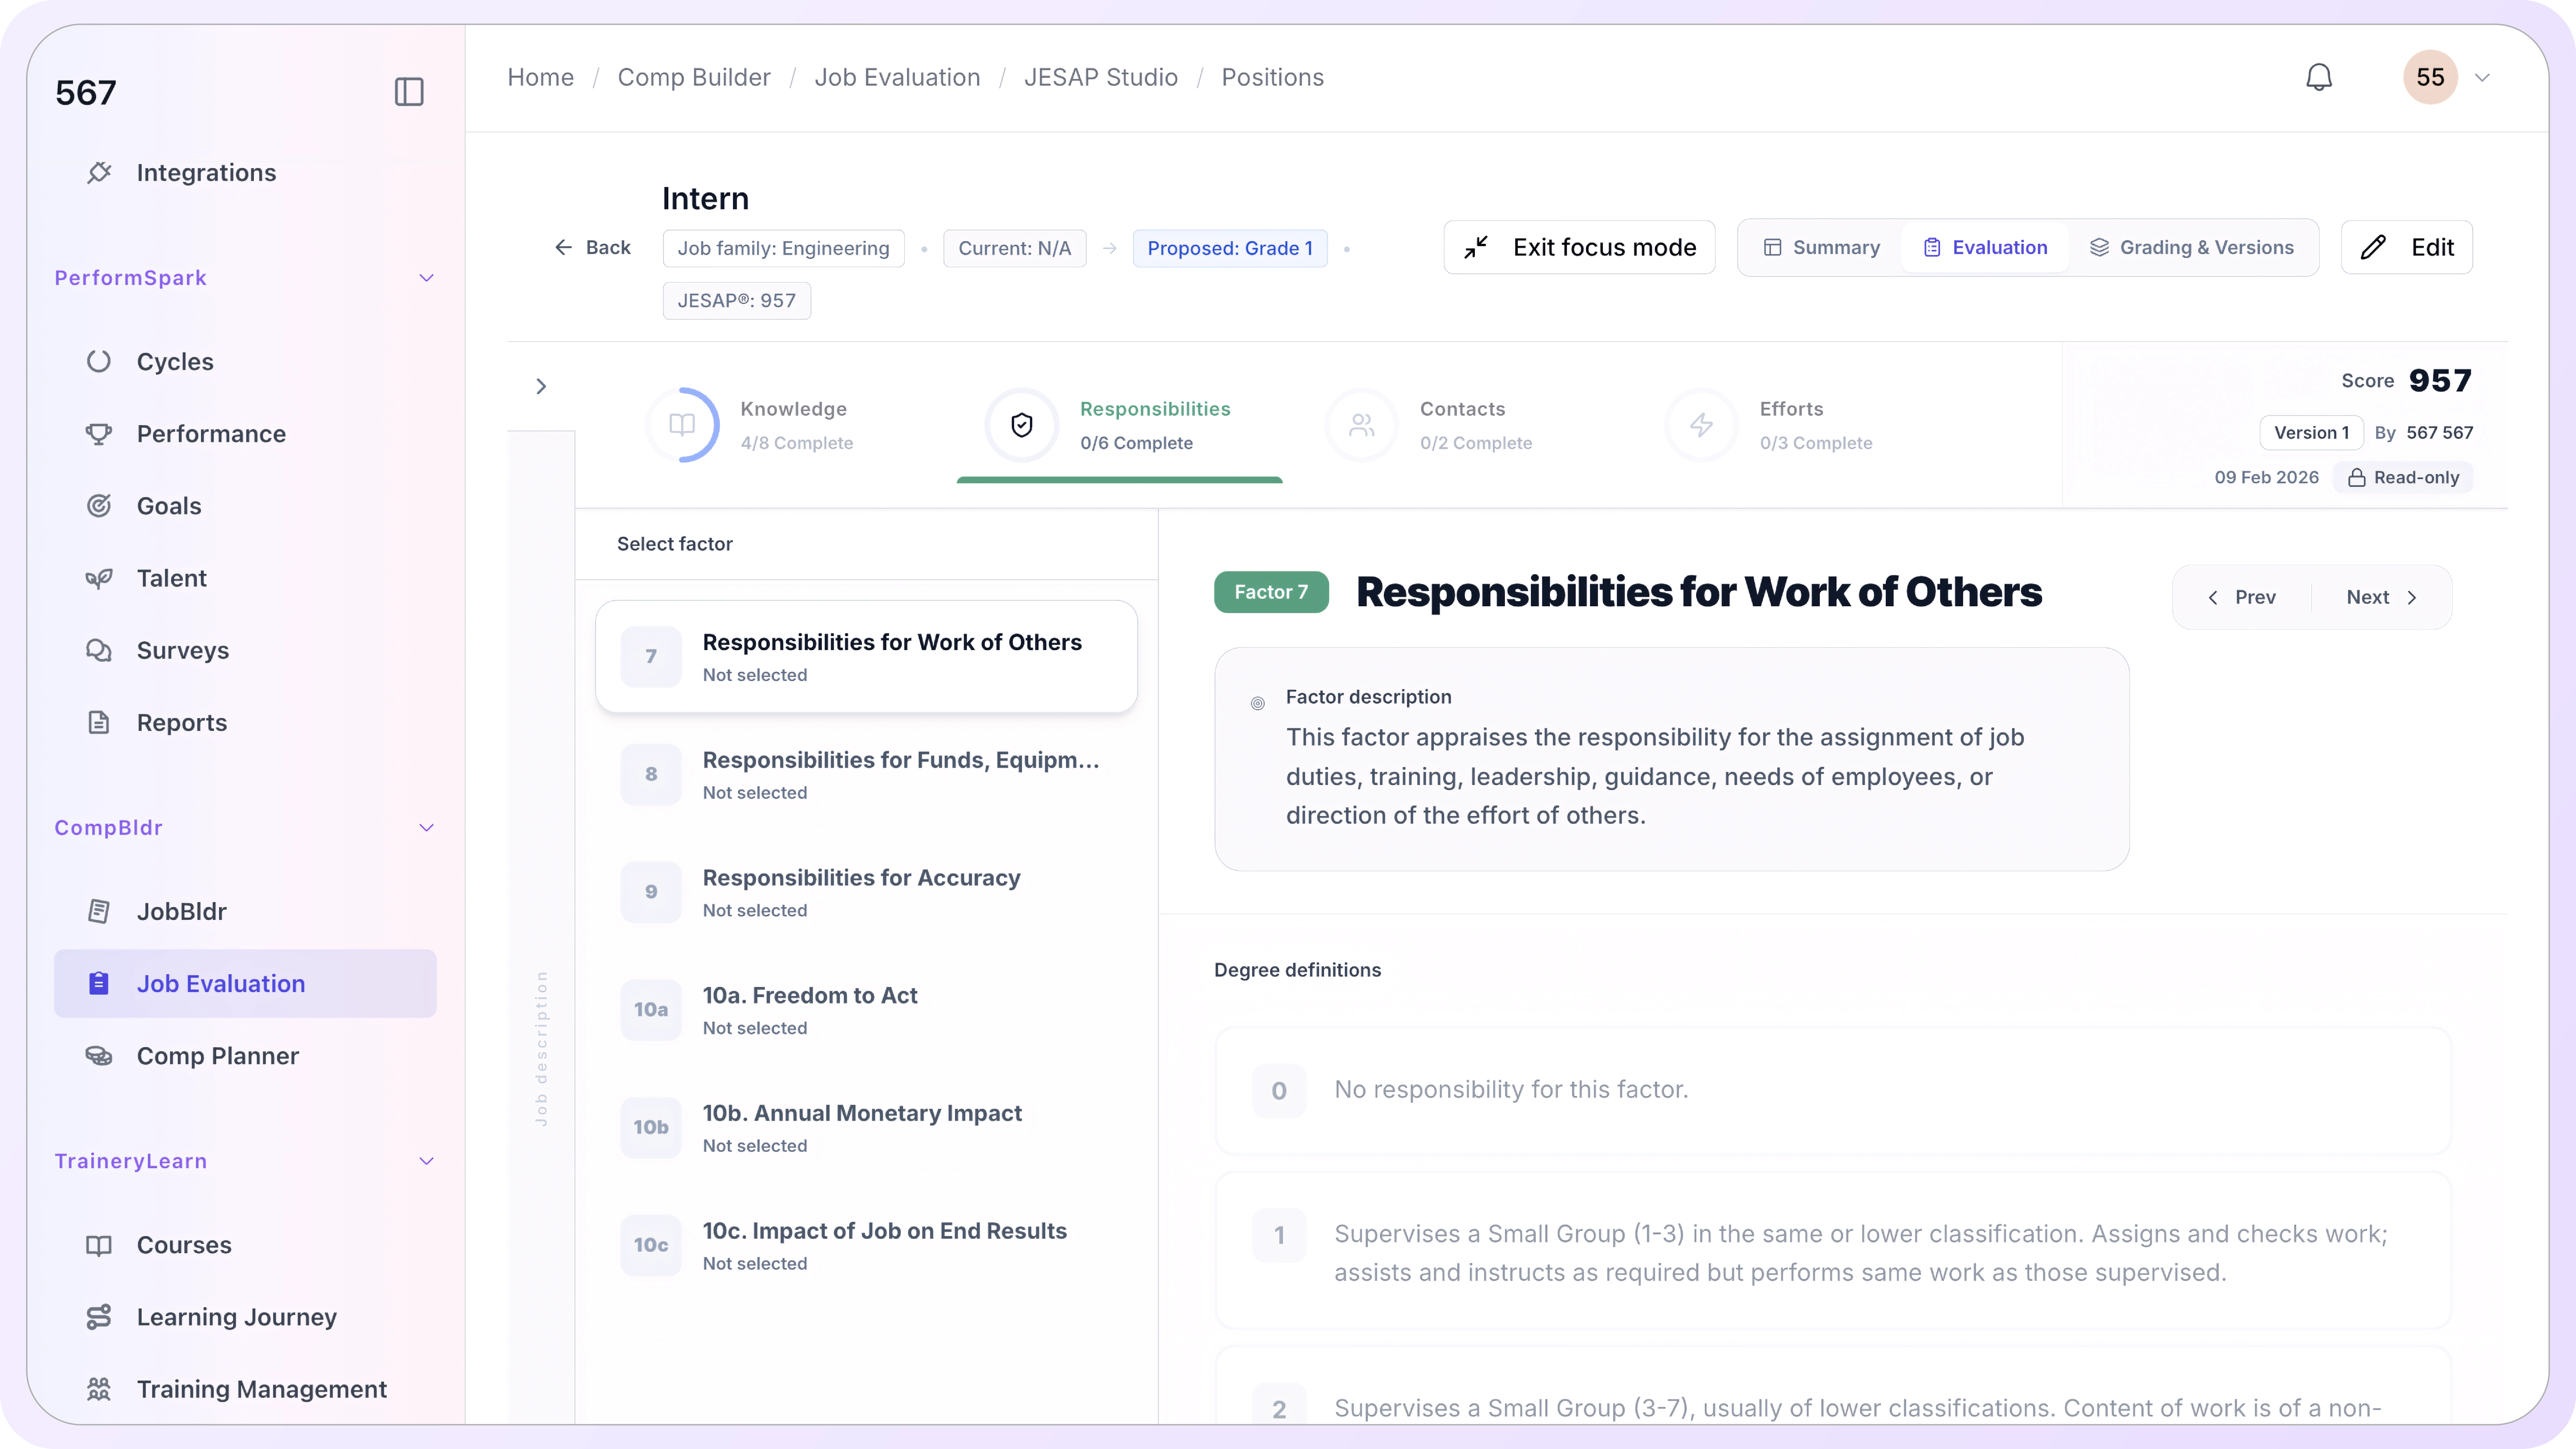Collapse the sidebar panel icon

409,92
